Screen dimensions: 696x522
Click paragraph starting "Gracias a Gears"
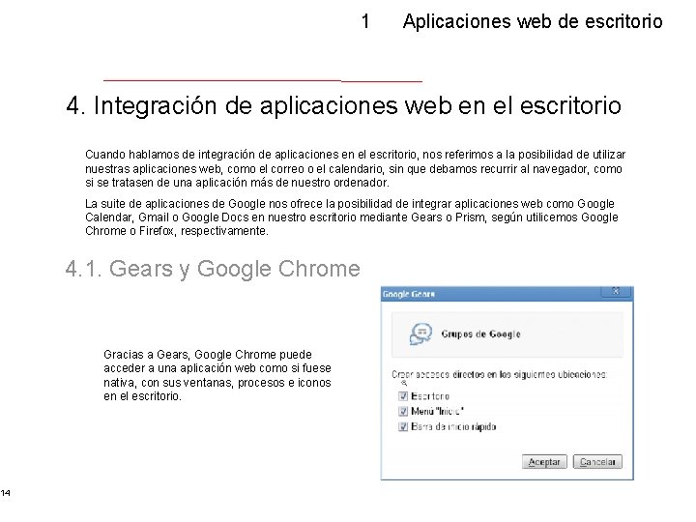click(x=217, y=375)
